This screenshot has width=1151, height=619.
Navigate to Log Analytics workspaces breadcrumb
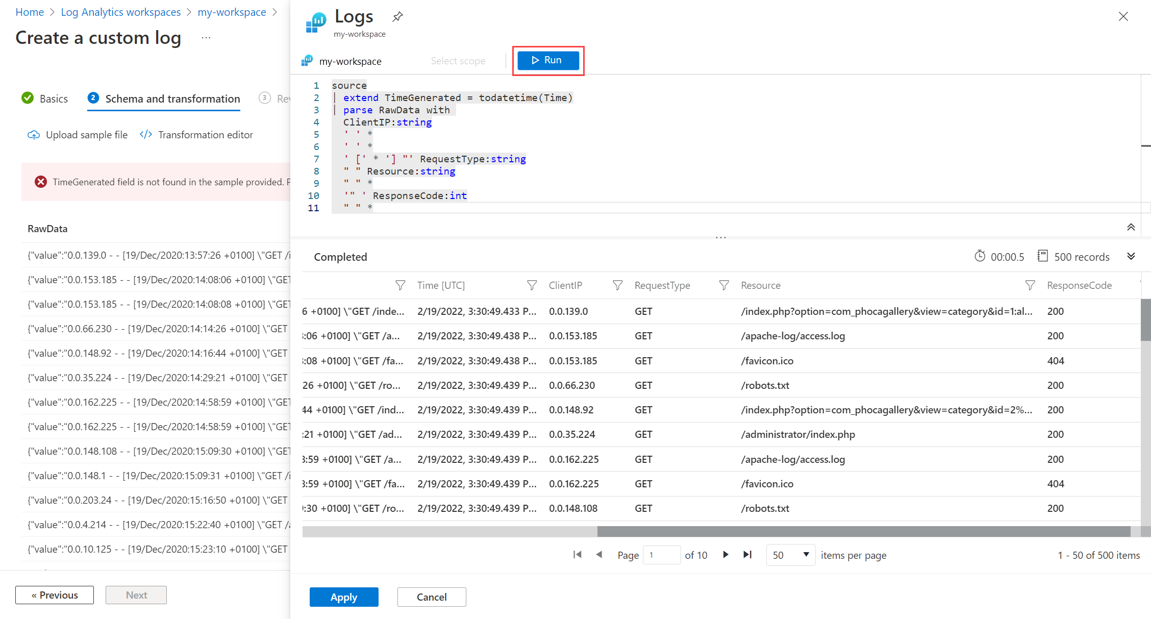(120, 12)
